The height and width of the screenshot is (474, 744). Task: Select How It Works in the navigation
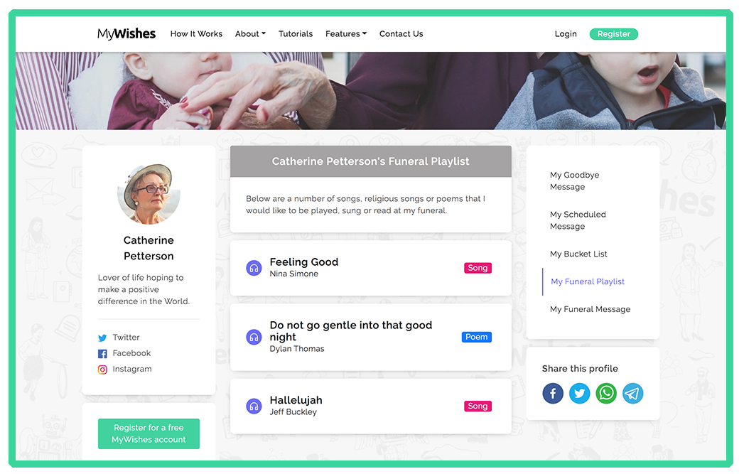click(x=196, y=33)
